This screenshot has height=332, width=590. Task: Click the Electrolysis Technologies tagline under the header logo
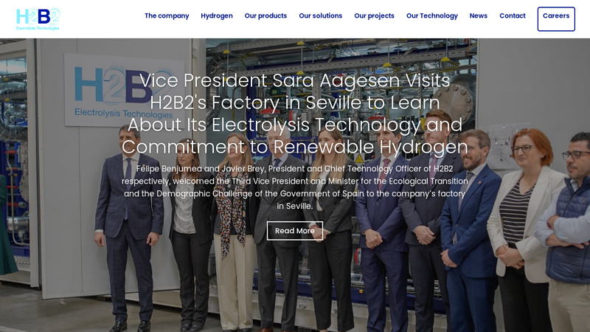[38, 28]
